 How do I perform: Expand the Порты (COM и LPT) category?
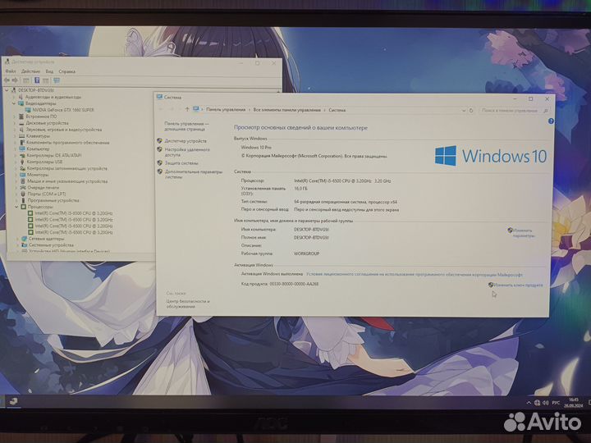pyautogui.click(x=16, y=194)
